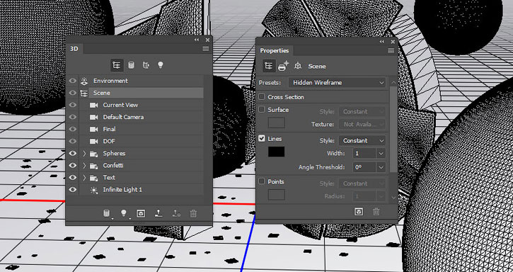Open Properties panel flyout menu
513x272 pixels.
(x=391, y=50)
